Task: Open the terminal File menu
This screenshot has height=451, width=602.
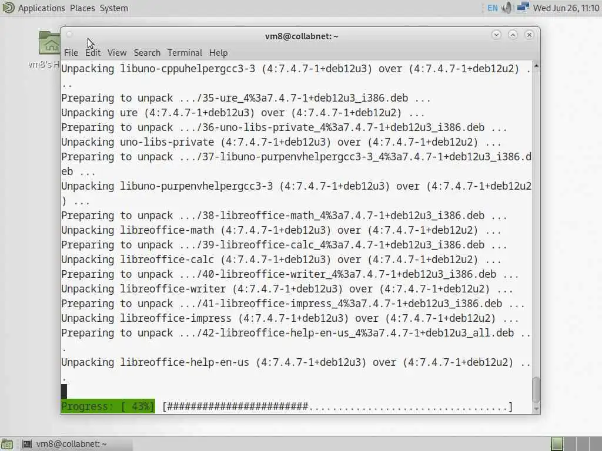Action: [71, 52]
